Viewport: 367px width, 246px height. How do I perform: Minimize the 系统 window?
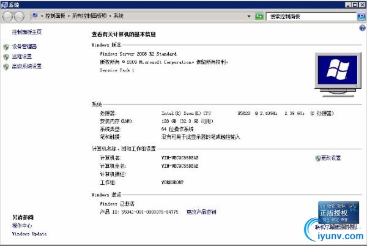[x=348, y=5]
